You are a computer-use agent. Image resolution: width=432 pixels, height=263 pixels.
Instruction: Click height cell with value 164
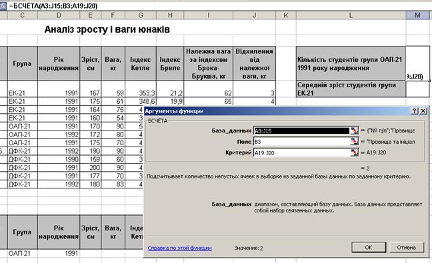click(x=91, y=109)
